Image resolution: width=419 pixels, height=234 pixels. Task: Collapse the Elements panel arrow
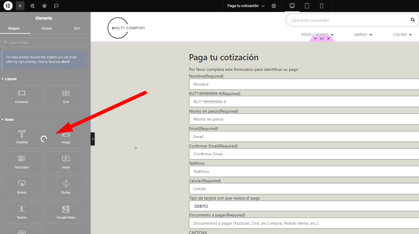(93, 139)
